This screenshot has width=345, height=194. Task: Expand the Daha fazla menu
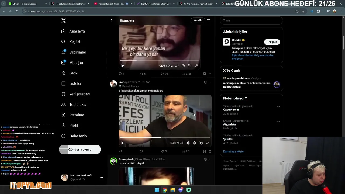pos(74,136)
